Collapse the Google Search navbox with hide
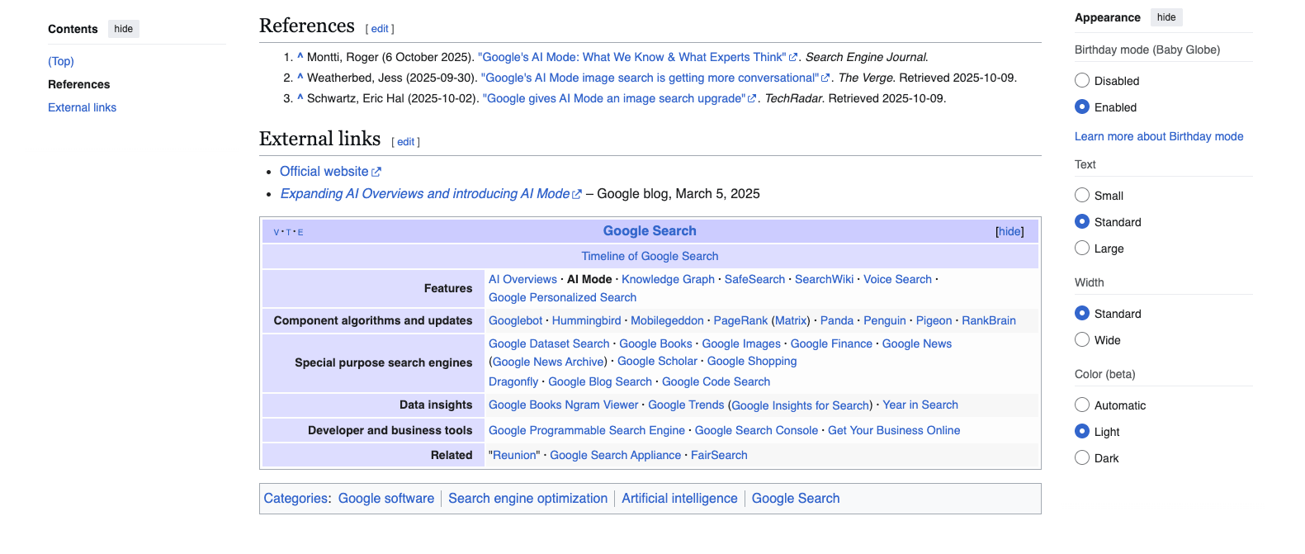The width and height of the screenshot is (1305, 554). 1009,231
